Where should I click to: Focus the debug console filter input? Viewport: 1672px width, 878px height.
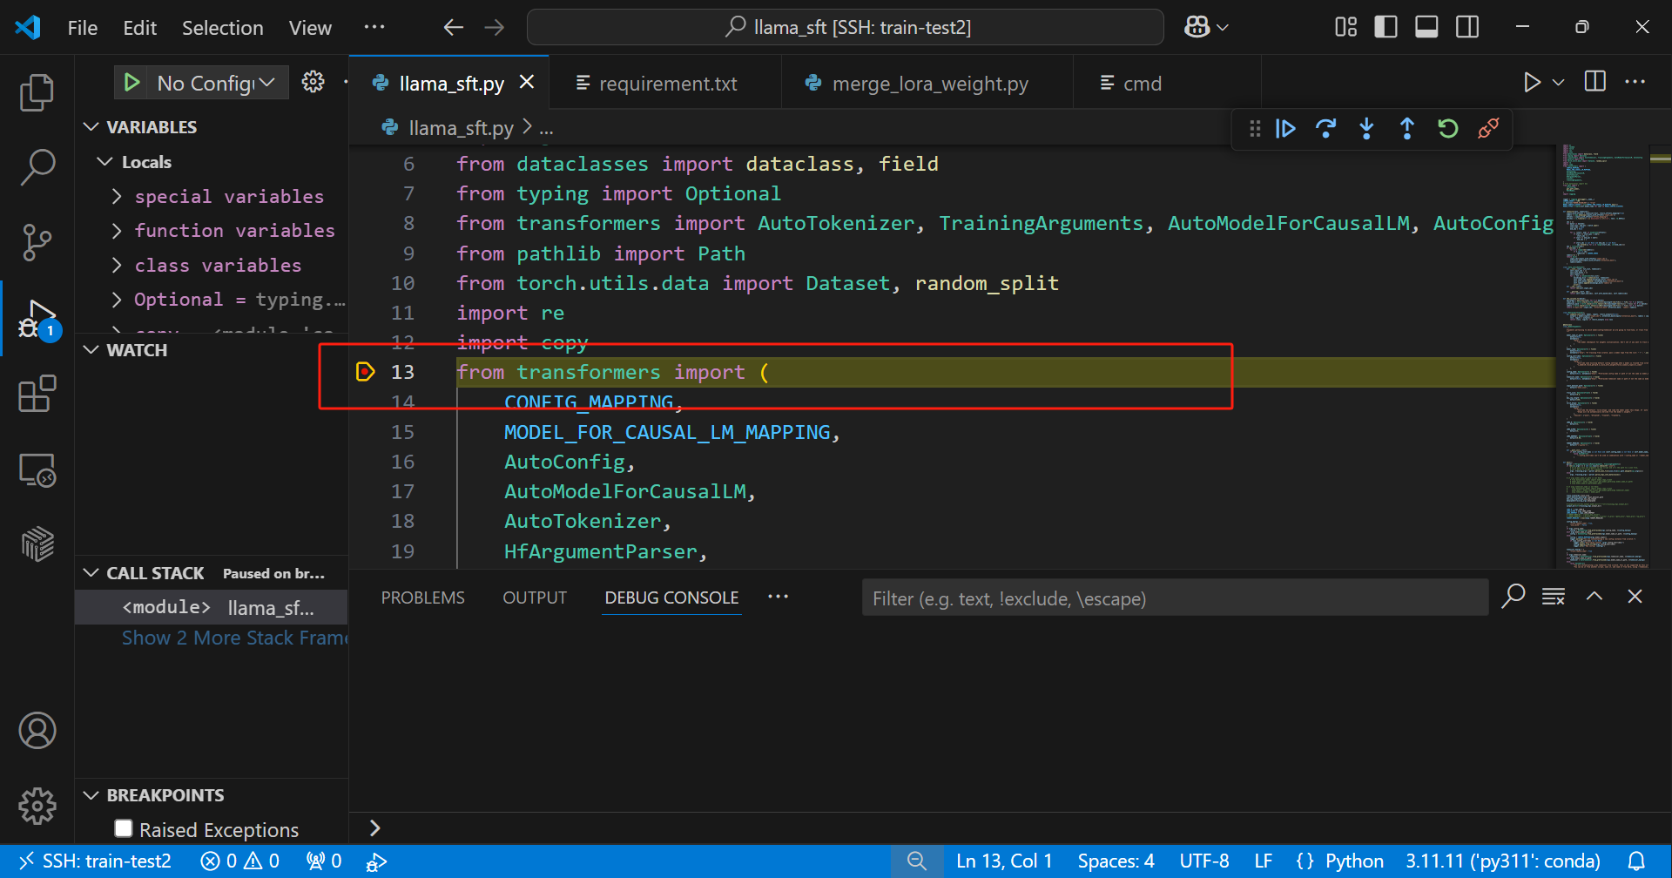pyautogui.click(x=1174, y=598)
